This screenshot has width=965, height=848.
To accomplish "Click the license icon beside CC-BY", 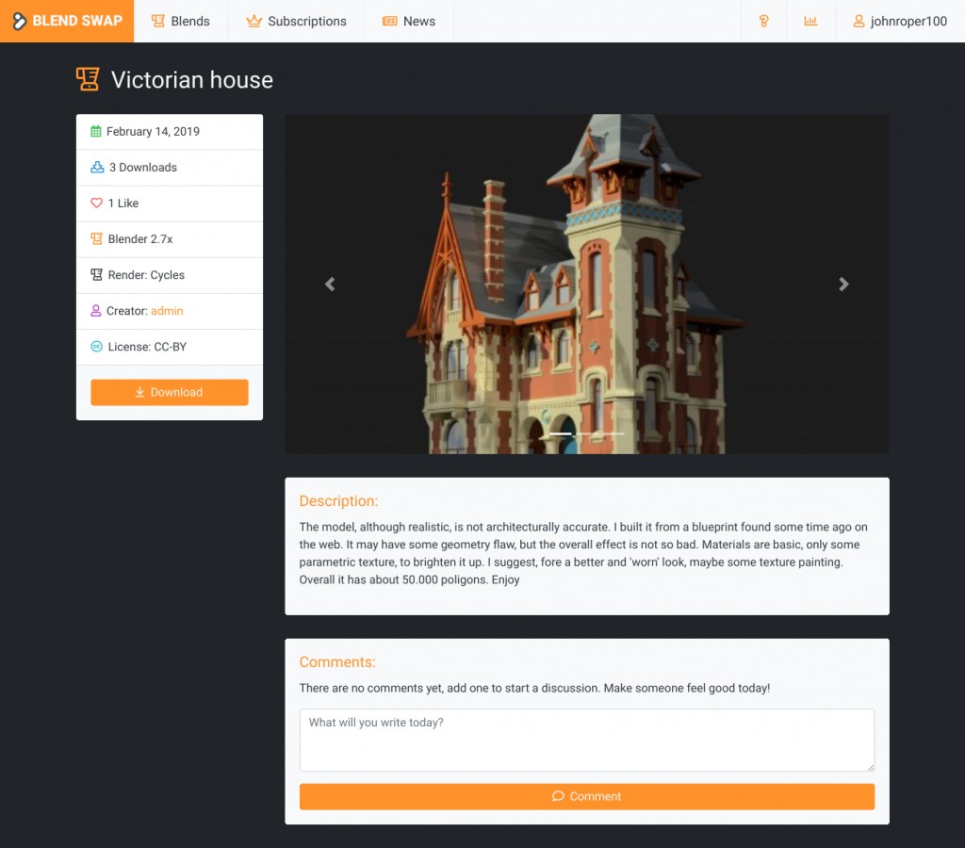I will 98,347.
